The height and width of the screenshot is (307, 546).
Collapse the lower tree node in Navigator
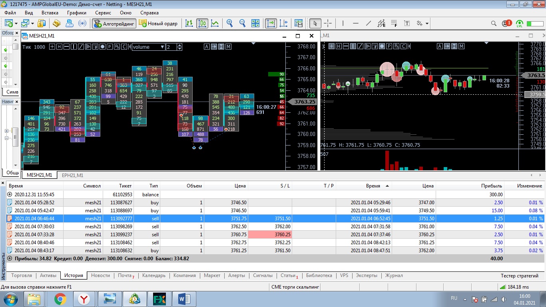(6, 138)
